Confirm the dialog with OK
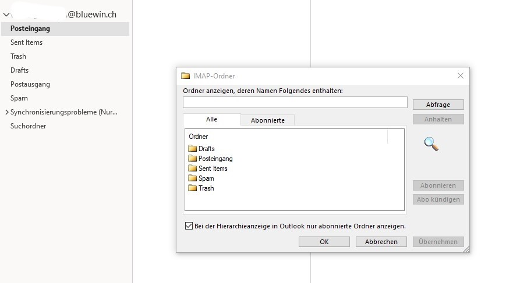Viewport: 506px width, 283px height. pos(324,242)
